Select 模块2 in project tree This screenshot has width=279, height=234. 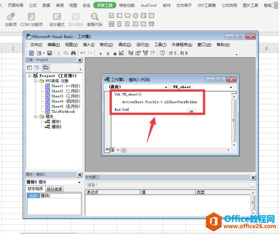[x=53, y=127]
